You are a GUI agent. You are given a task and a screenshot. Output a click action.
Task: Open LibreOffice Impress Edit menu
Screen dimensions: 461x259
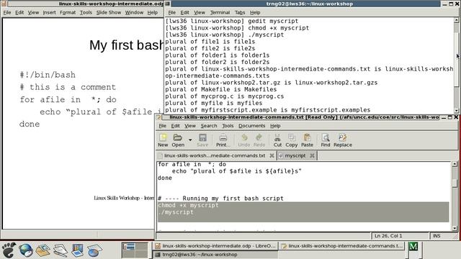tap(19, 13)
